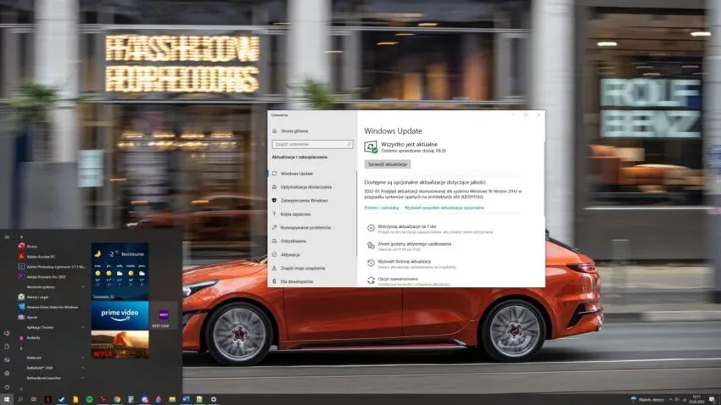
Task: Open the Aparat camera app
Action: [x=28, y=317]
